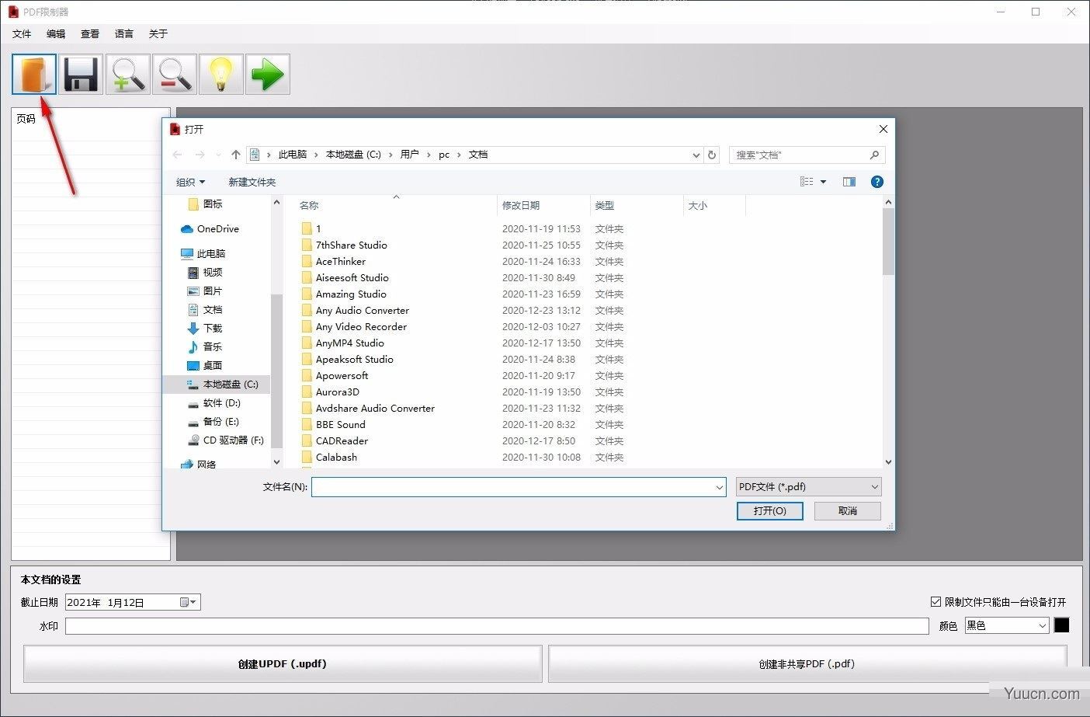Select CD 驱动器 (F:) drive
The image size is (1090, 717).
226,440
